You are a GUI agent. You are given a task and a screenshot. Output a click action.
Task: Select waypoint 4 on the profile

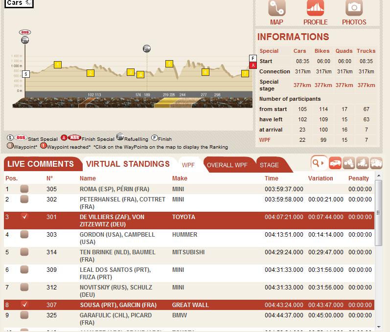coord(140,74)
